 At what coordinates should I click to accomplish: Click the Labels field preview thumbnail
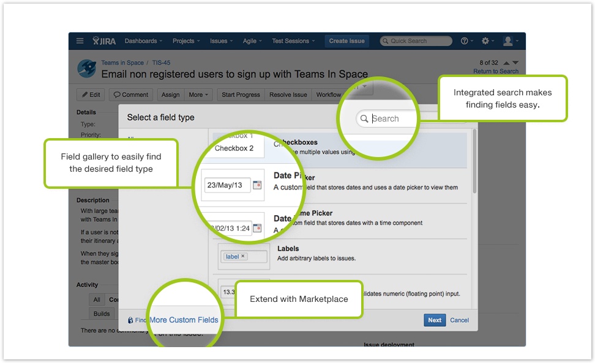[244, 257]
